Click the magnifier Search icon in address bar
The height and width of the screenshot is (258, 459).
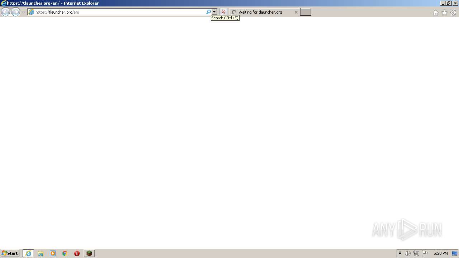coord(208,12)
